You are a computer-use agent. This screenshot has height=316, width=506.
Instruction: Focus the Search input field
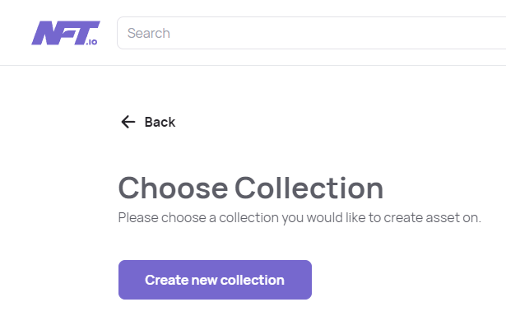click(x=311, y=33)
